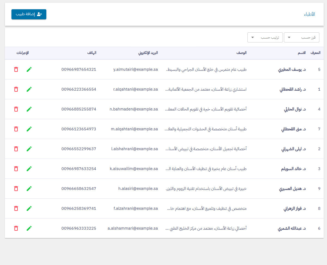Viewport: 327px width, 265px height.
Task: Click the phone number 00966963333225
Action: click(x=79, y=228)
